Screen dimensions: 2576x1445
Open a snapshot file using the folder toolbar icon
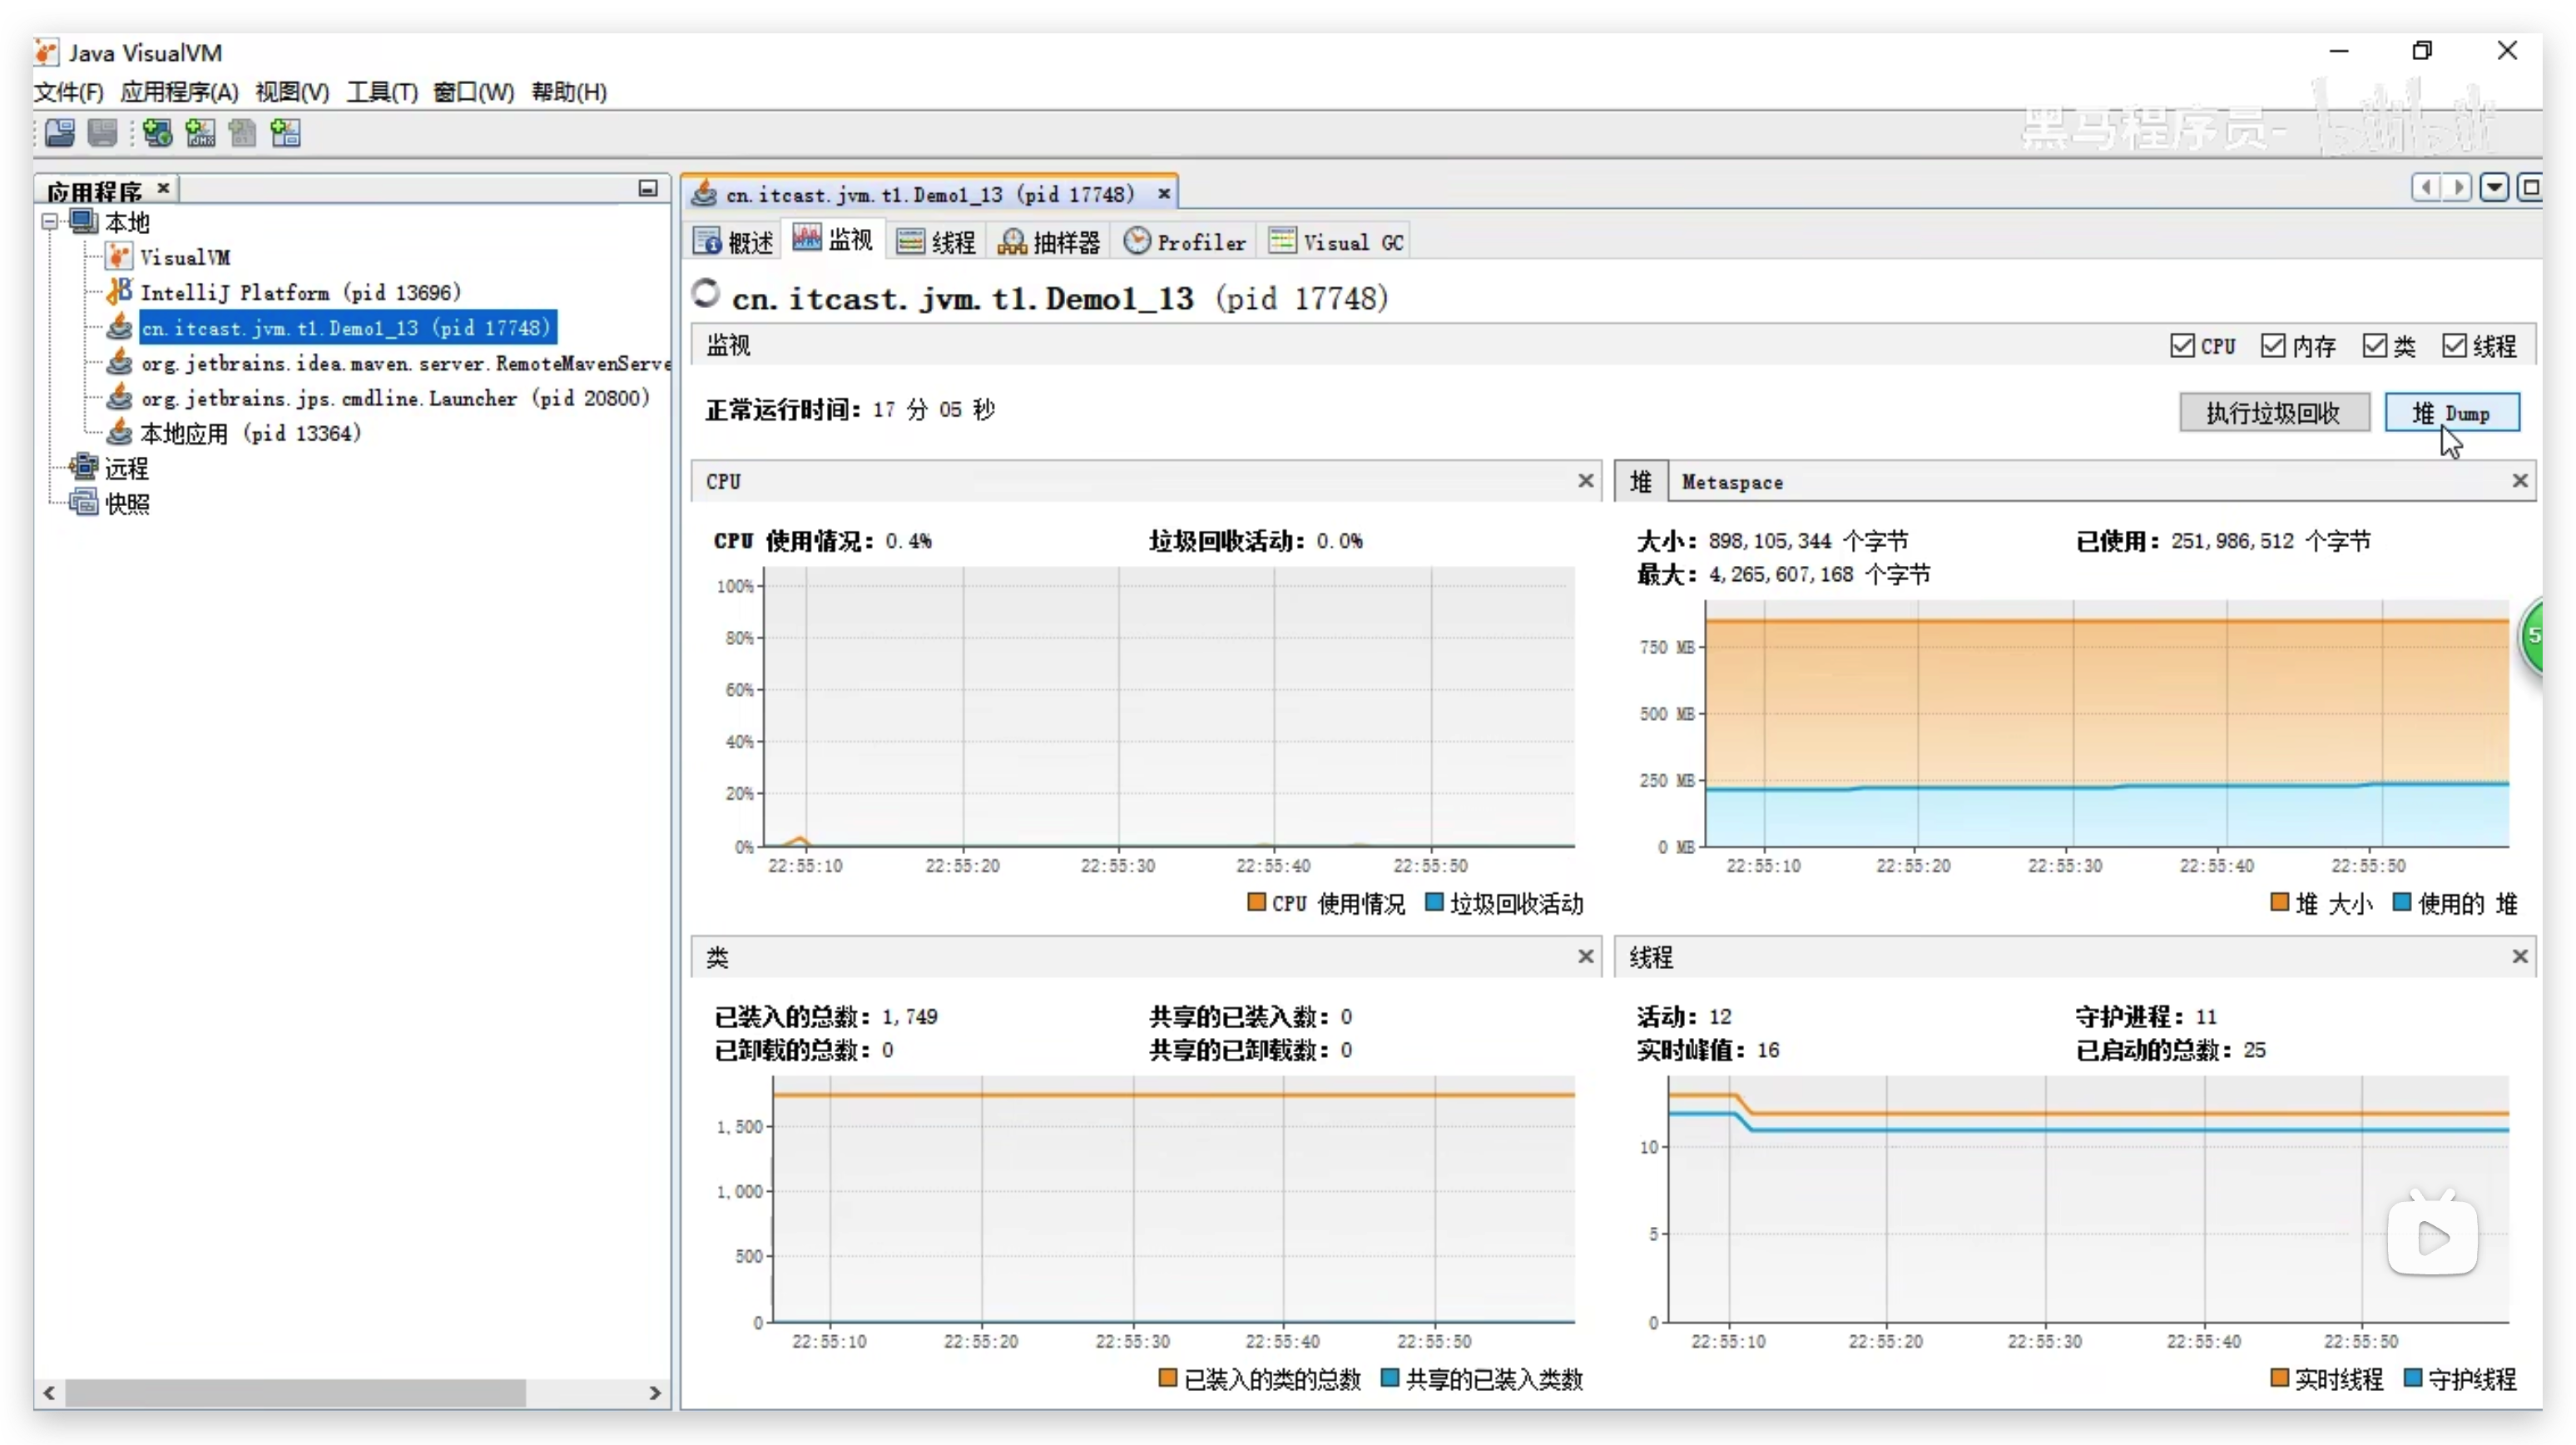pos(60,133)
